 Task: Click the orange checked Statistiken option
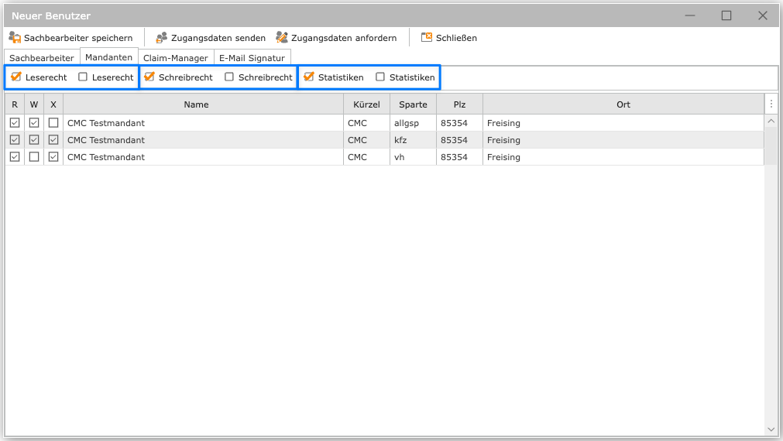click(309, 77)
